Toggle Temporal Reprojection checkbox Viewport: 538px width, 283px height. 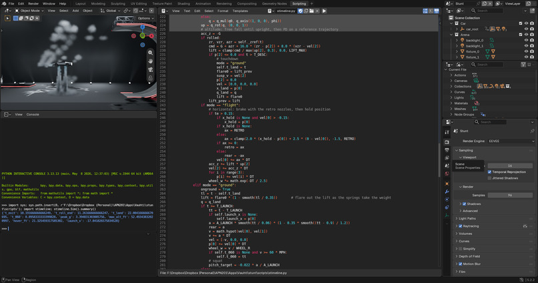click(x=490, y=172)
